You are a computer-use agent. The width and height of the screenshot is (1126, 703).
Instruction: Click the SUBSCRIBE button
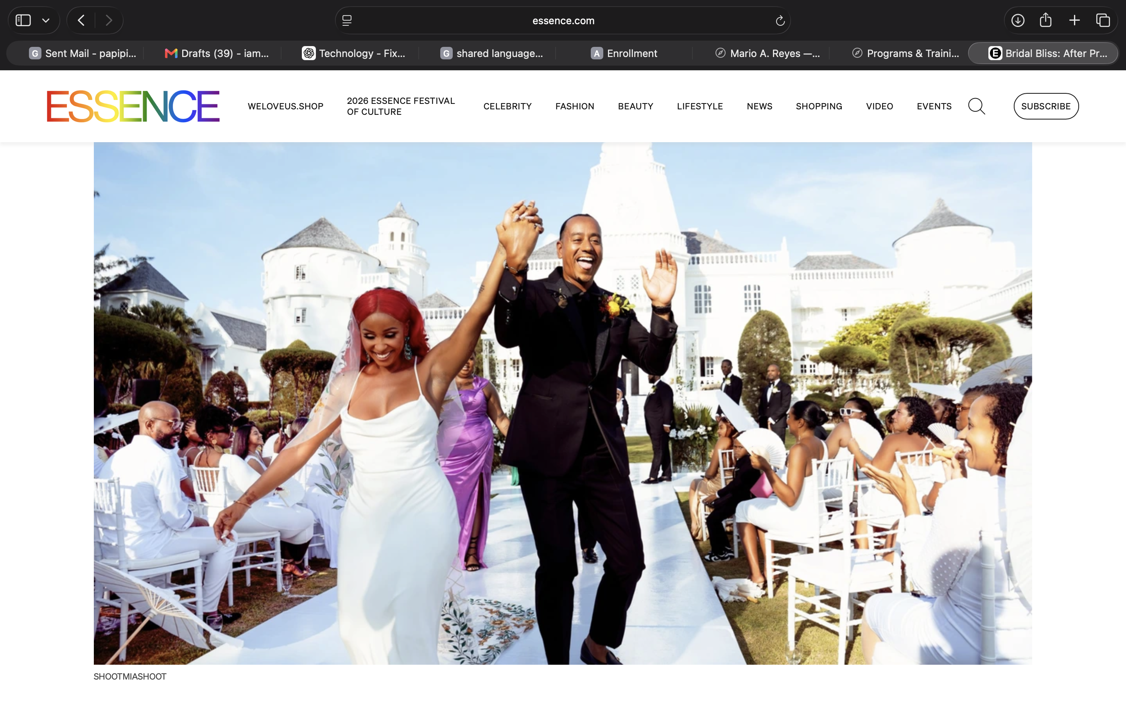pyautogui.click(x=1046, y=107)
